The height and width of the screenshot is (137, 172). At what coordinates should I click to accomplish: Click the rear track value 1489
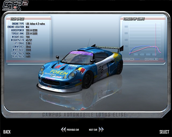28,56
